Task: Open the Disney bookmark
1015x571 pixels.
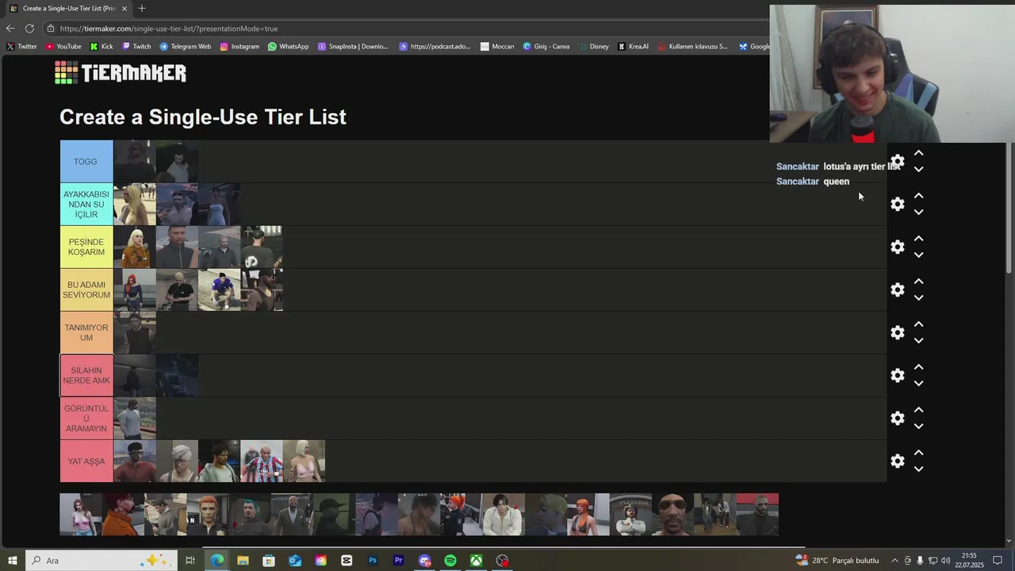Action: (x=593, y=46)
